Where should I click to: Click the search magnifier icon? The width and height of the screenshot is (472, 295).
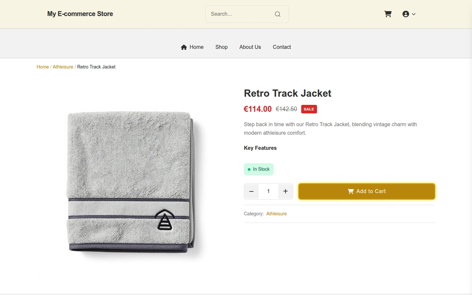click(278, 14)
